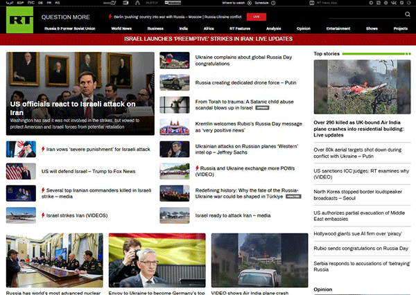Screen dimensions: 416x295
Task: Click Iran vows severe punishment thumbnail
Action: [x=21, y=149]
